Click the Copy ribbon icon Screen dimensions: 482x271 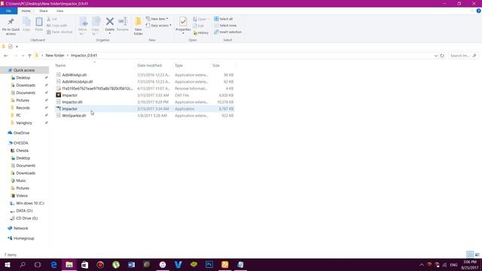(x=26, y=24)
